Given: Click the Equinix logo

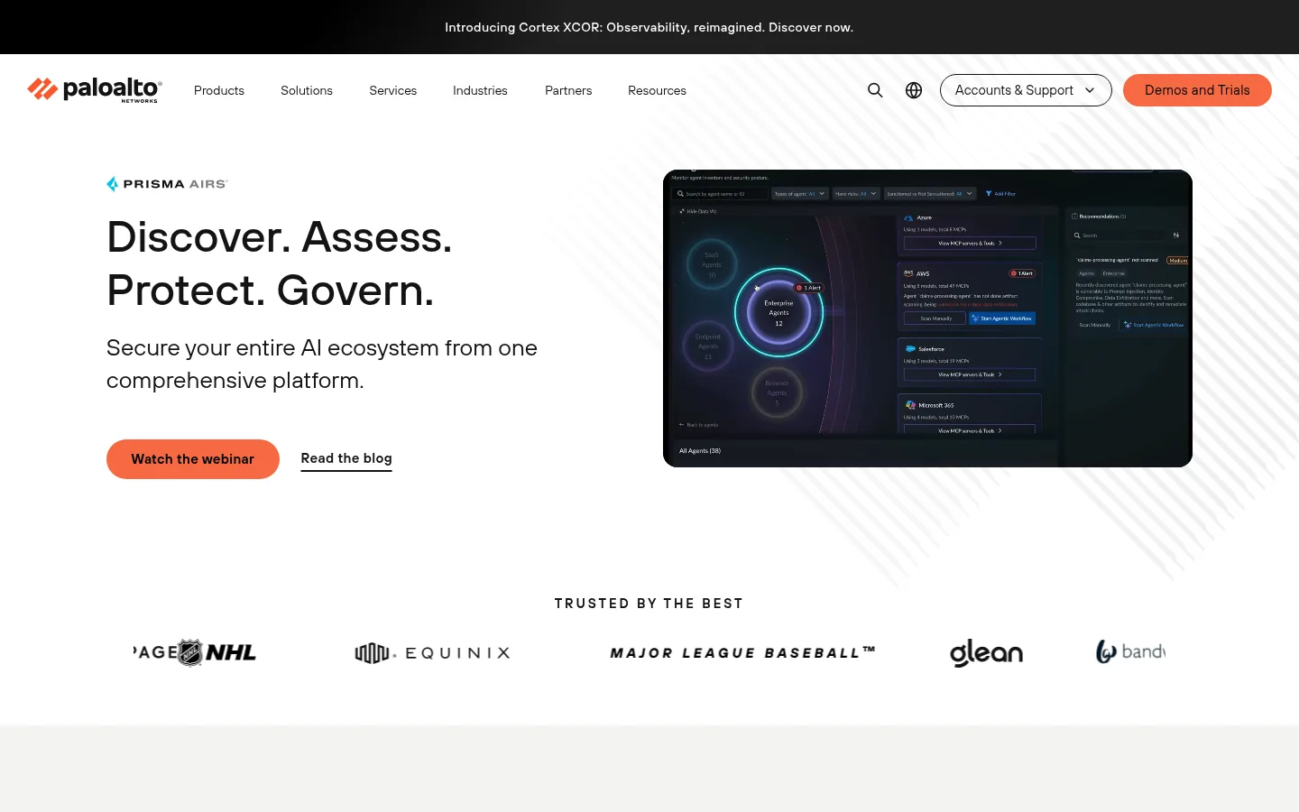Looking at the screenshot, I should [x=433, y=652].
